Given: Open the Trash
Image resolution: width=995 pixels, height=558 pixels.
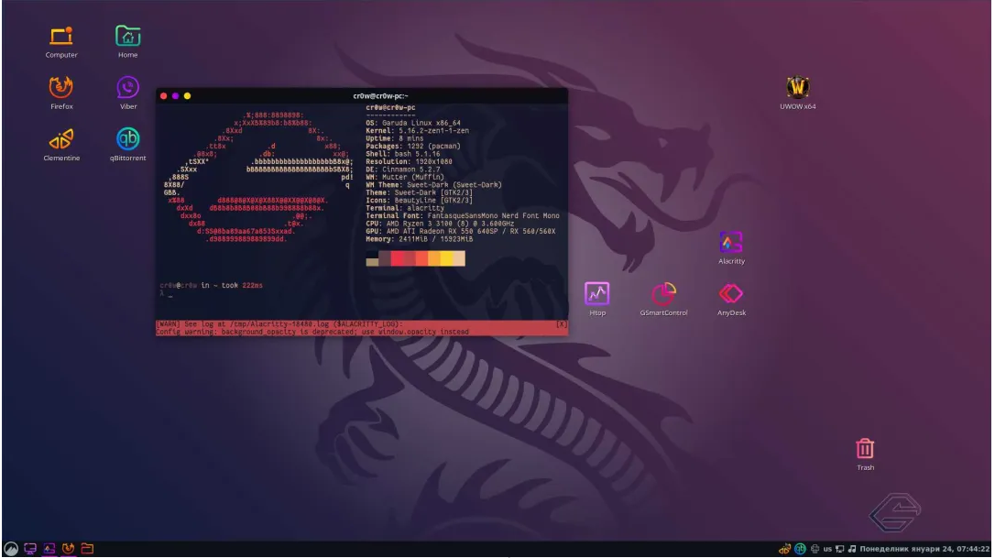Looking at the screenshot, I should (865, 449).
